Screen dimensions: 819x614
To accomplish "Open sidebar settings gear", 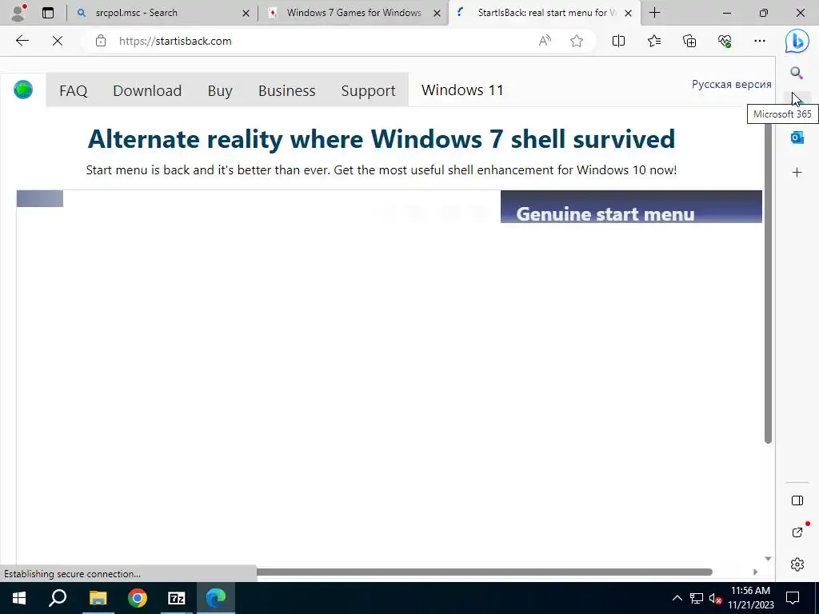I will tap(797, 564).
